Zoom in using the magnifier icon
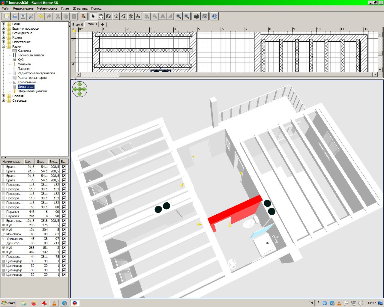This screenshot has width=384, height=307. click(x=179, y=16)
